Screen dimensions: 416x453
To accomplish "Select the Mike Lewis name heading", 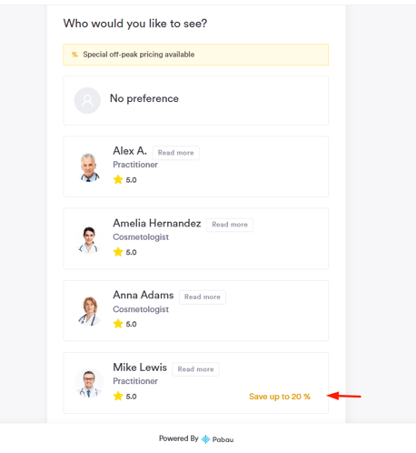I will tap(140, 367).
